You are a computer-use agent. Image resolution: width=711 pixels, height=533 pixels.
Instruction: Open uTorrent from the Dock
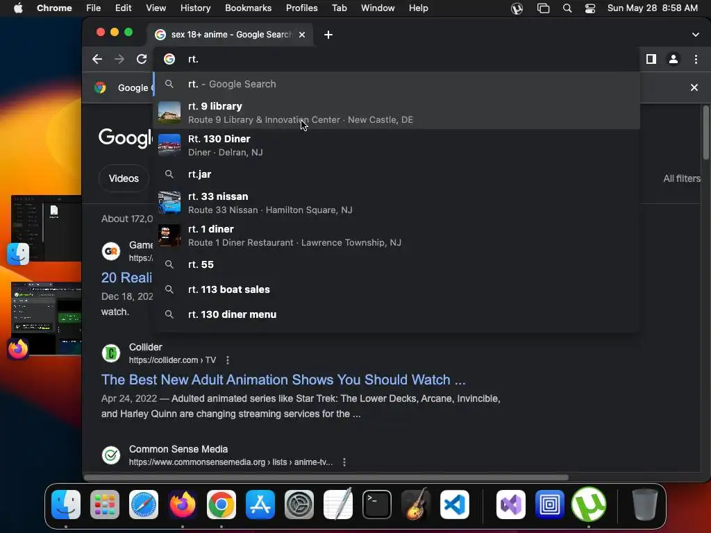tap(589, 505)
